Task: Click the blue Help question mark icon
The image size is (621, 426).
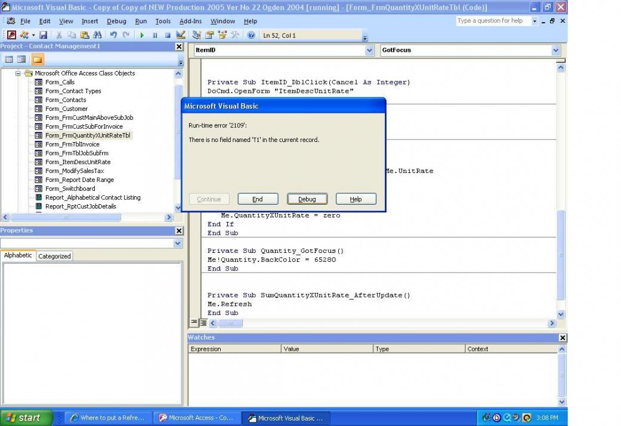Action: pyautogui.click(x=251, y=35)
